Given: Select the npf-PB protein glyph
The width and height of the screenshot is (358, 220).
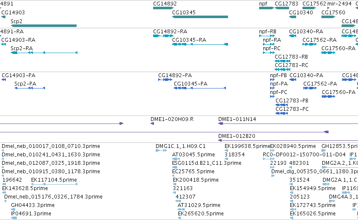Looking at the screenshot, I should coord(272,80).
